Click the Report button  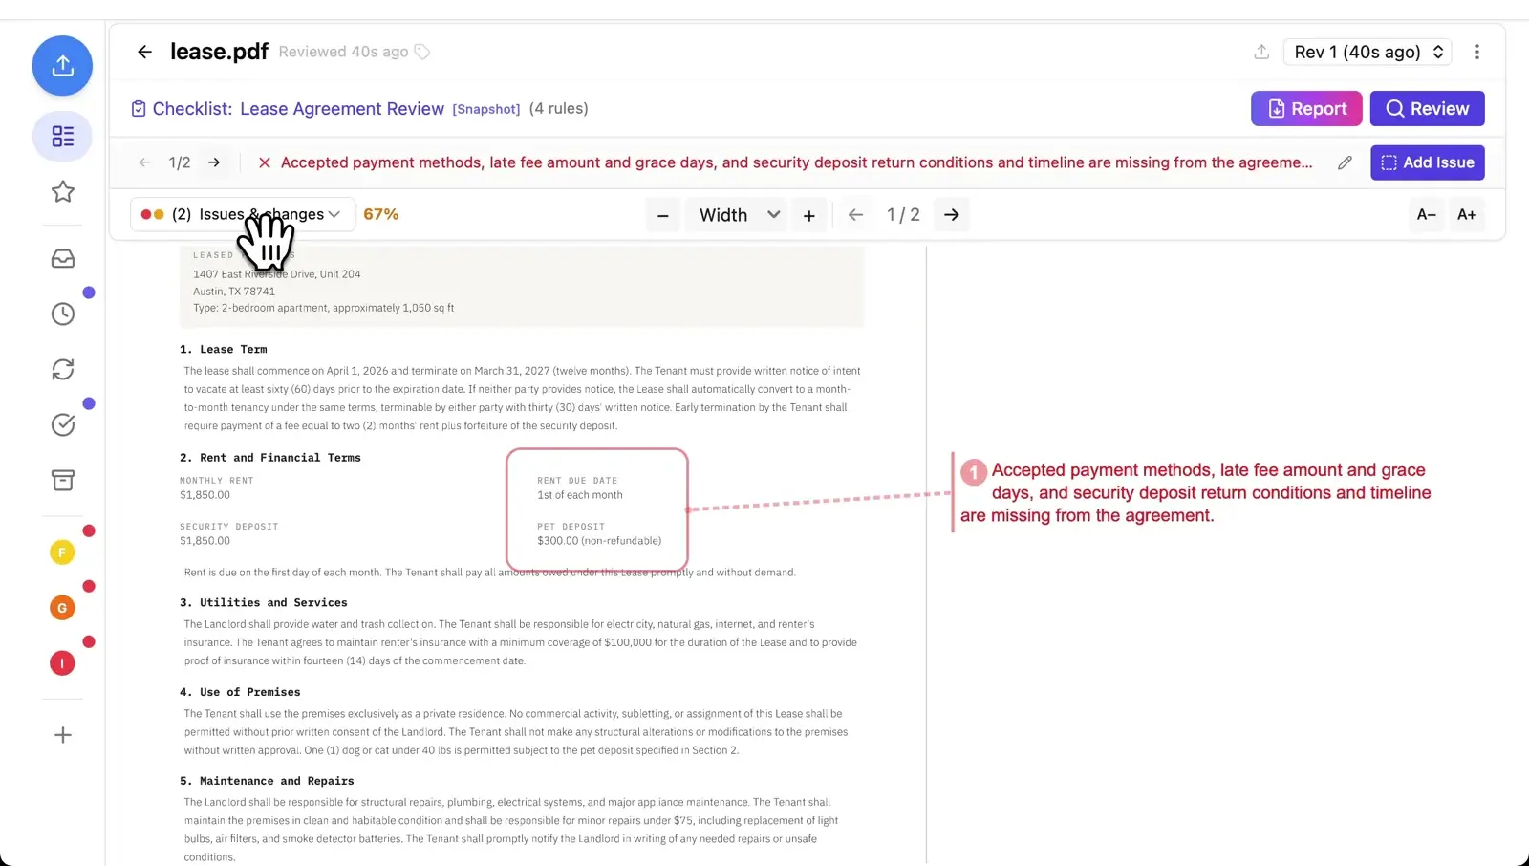pyautogui.click(x=1305, y=108)
